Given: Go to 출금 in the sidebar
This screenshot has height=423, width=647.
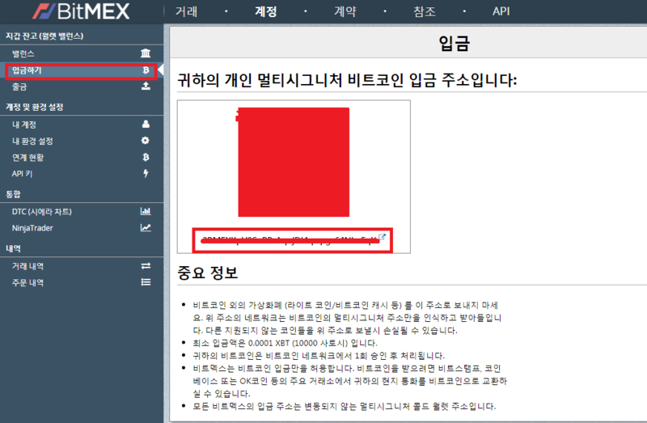Looking at the screenshot, I should [x=19, y=87].
